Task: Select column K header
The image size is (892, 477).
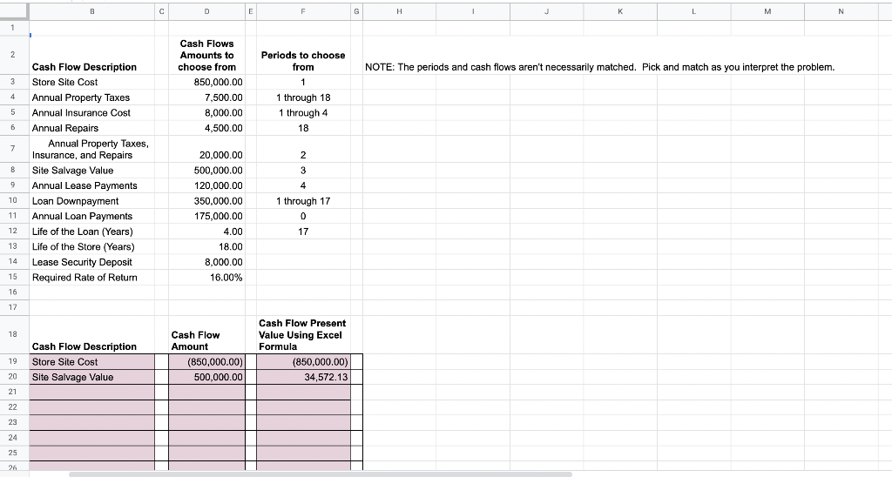Action: (x=620, y=10)
